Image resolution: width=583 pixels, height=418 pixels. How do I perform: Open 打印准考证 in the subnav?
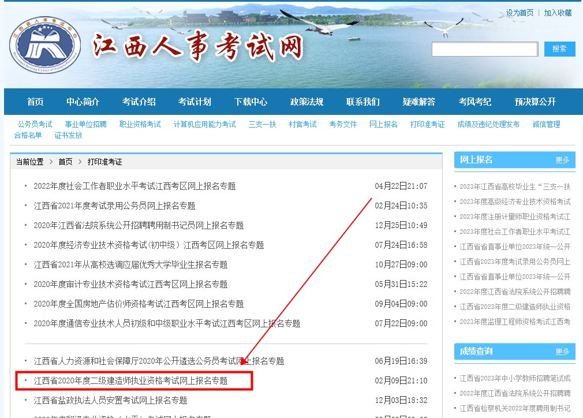(x=427, y=124)
